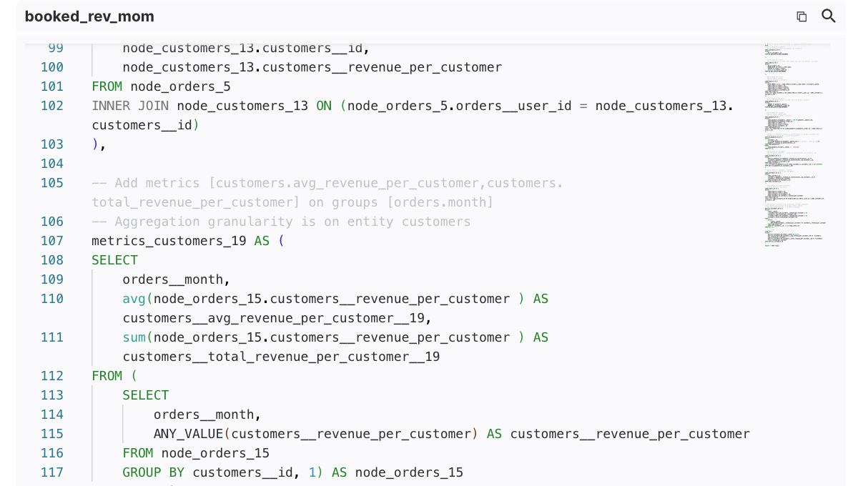Click the SELECT keyword on line 108
Screen dimensions: 863x486
tap(114, 260)
